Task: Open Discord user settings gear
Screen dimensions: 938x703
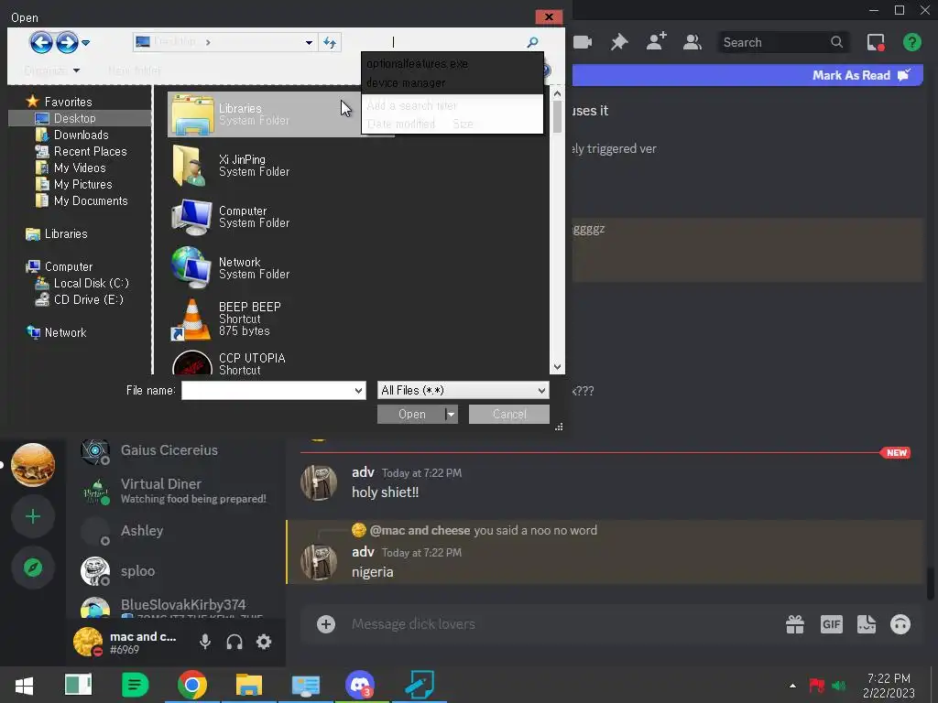Action: point(264,642)
